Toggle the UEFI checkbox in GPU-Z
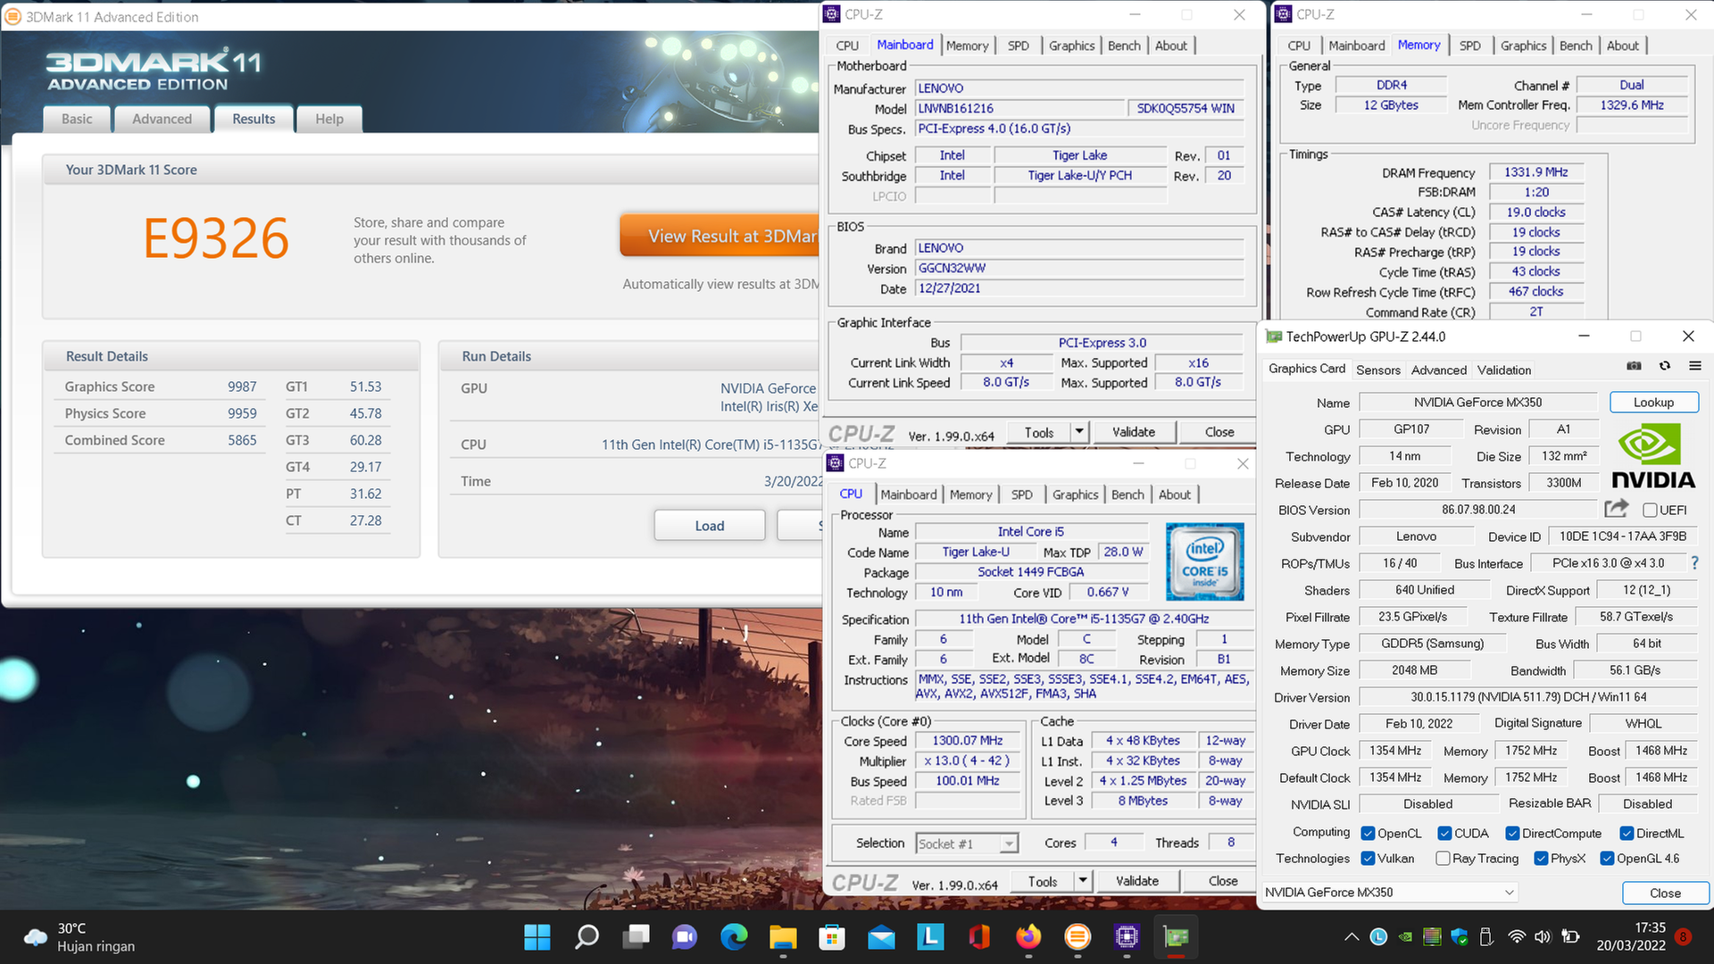1714x964 pixels. tap(1650, 511)
